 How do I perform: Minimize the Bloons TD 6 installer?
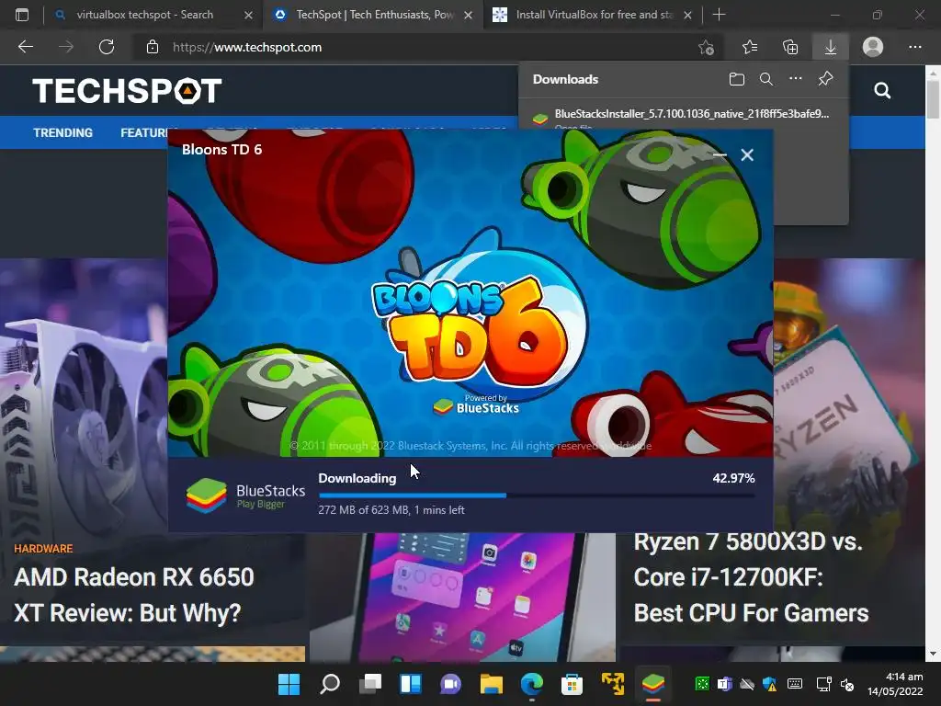[720, 154]
